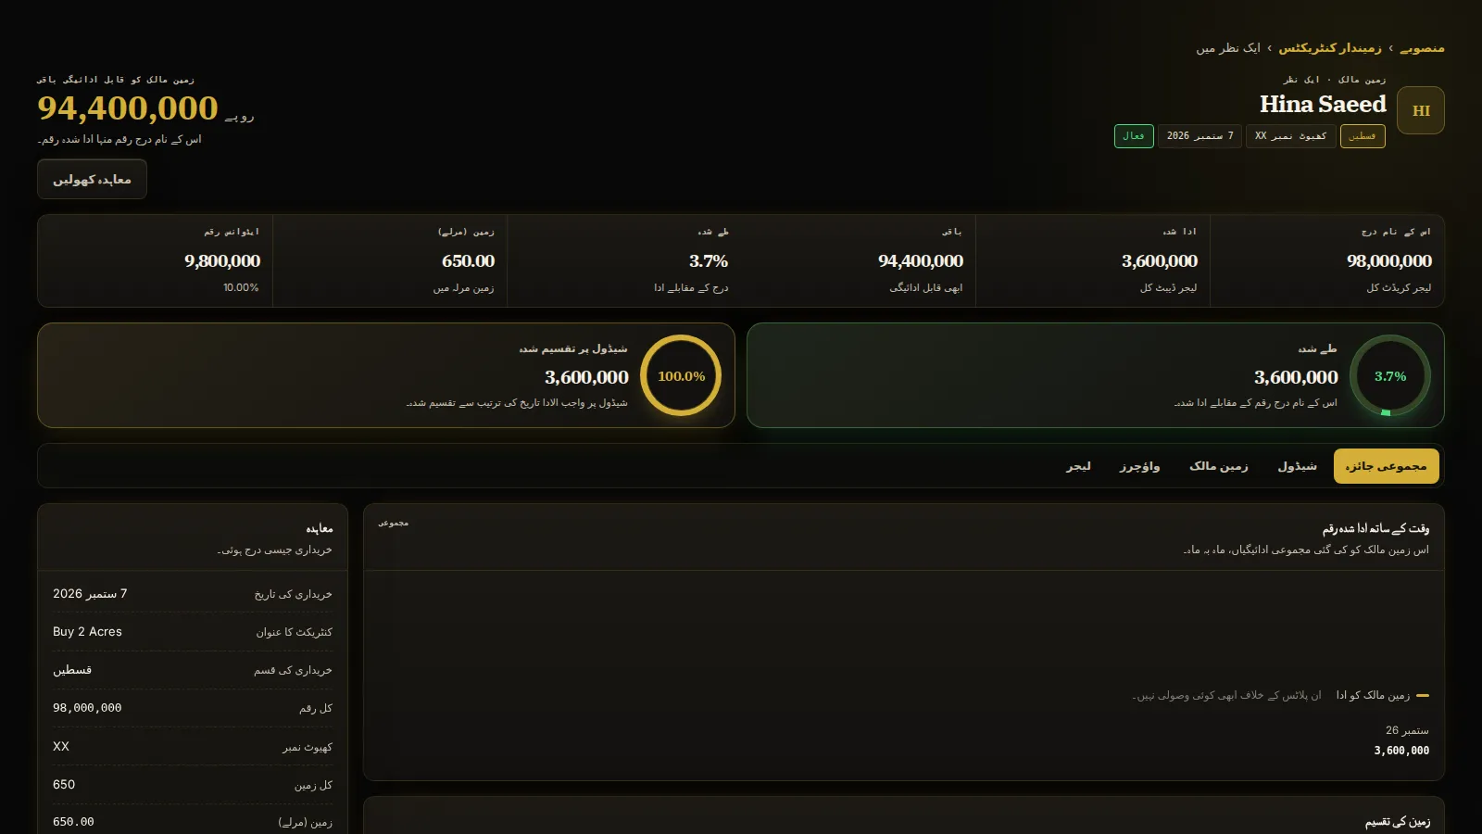Viewport: 1482px width, 834px height.
Task: Click the 3.7% circular progress ring
Action: 1390,375
